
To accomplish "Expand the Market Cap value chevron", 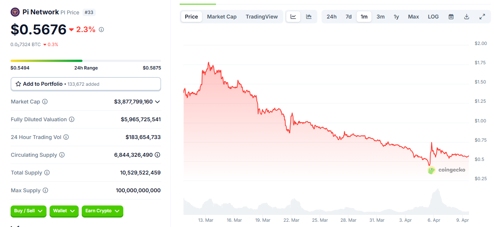I will click(158, 102).
